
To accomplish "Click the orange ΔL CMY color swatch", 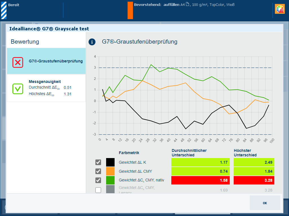I will pos(110,171).
